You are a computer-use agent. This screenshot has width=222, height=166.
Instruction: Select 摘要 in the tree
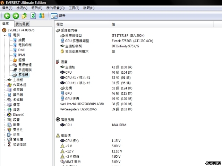pos(22,40)
